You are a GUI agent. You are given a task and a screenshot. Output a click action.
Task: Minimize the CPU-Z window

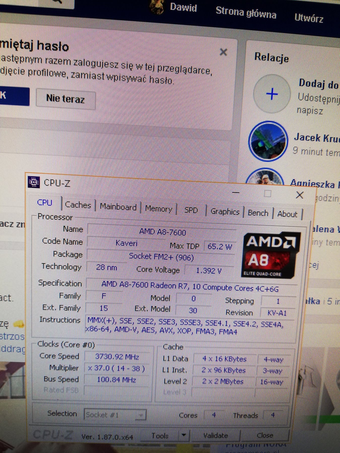(235, 193)
